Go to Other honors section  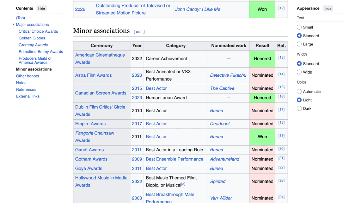[x=27, y=76]
